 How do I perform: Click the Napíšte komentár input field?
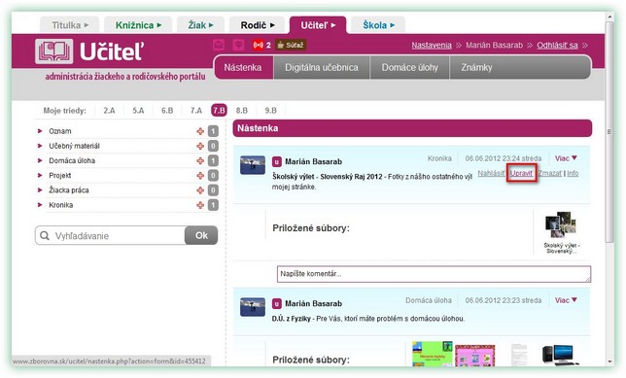click(434, 274)
